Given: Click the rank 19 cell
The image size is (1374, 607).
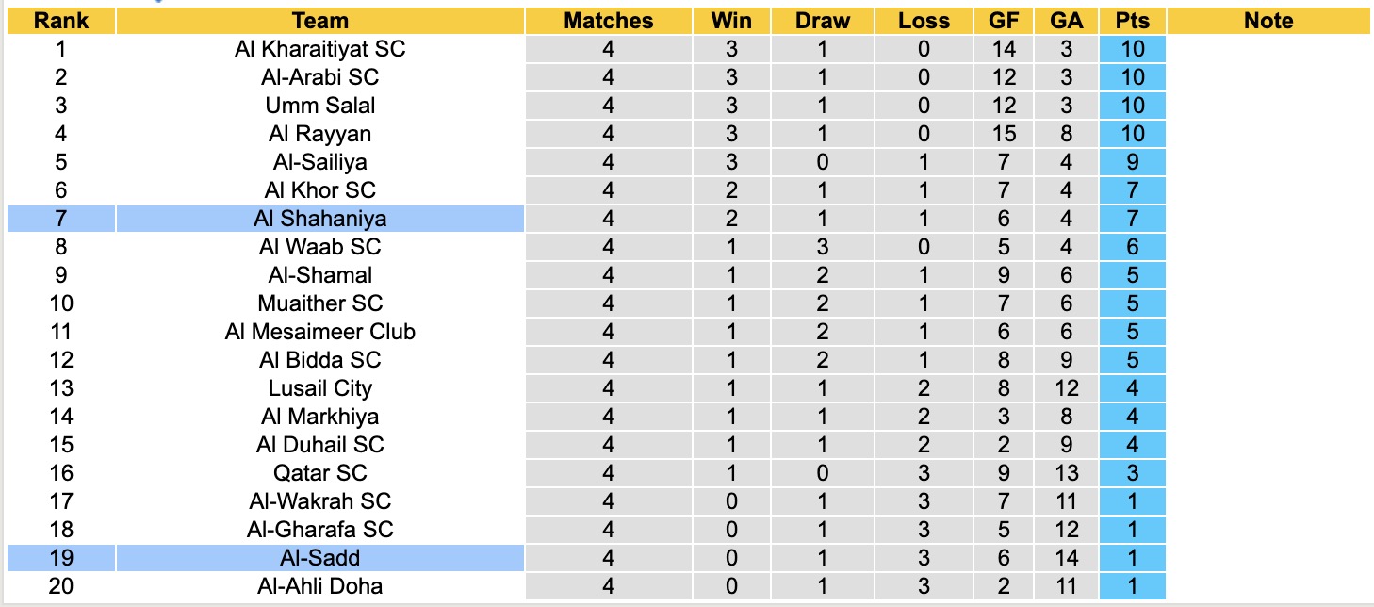Looking at the screenshot, I should pos(60,558).
